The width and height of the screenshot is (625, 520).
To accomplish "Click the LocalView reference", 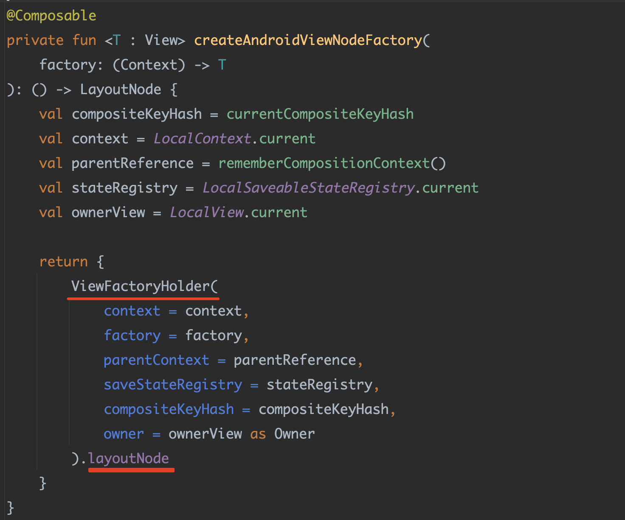I will (207, 212).
